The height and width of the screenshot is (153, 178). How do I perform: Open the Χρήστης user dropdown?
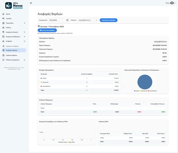[88, 20]
